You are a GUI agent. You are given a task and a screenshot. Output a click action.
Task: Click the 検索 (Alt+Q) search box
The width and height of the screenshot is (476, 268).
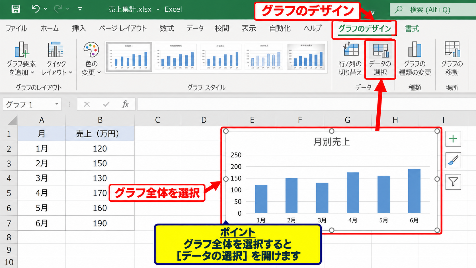[x=433, y=10]
